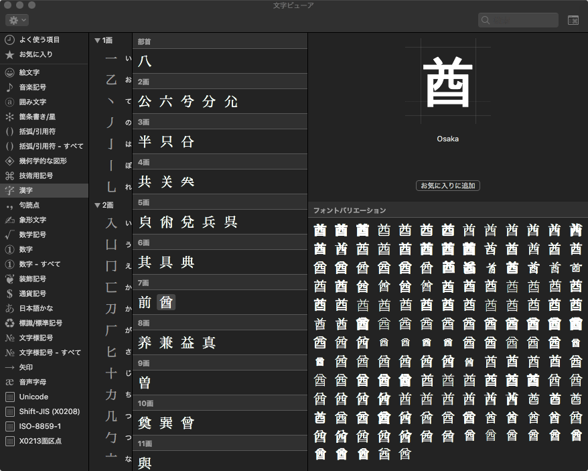Open 技術用記号 command symbol category

10,176
